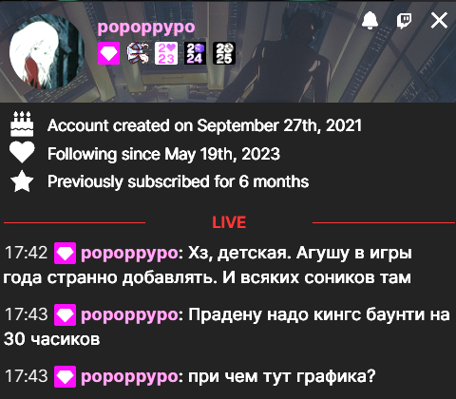Screen dimensions: 456x399
Task: Click the red LIVE divider label
Action: click(x=229, y=222)
